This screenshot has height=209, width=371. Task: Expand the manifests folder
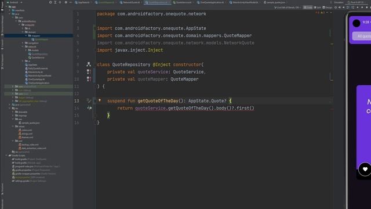pyautogui.click(x=10, y=10)
